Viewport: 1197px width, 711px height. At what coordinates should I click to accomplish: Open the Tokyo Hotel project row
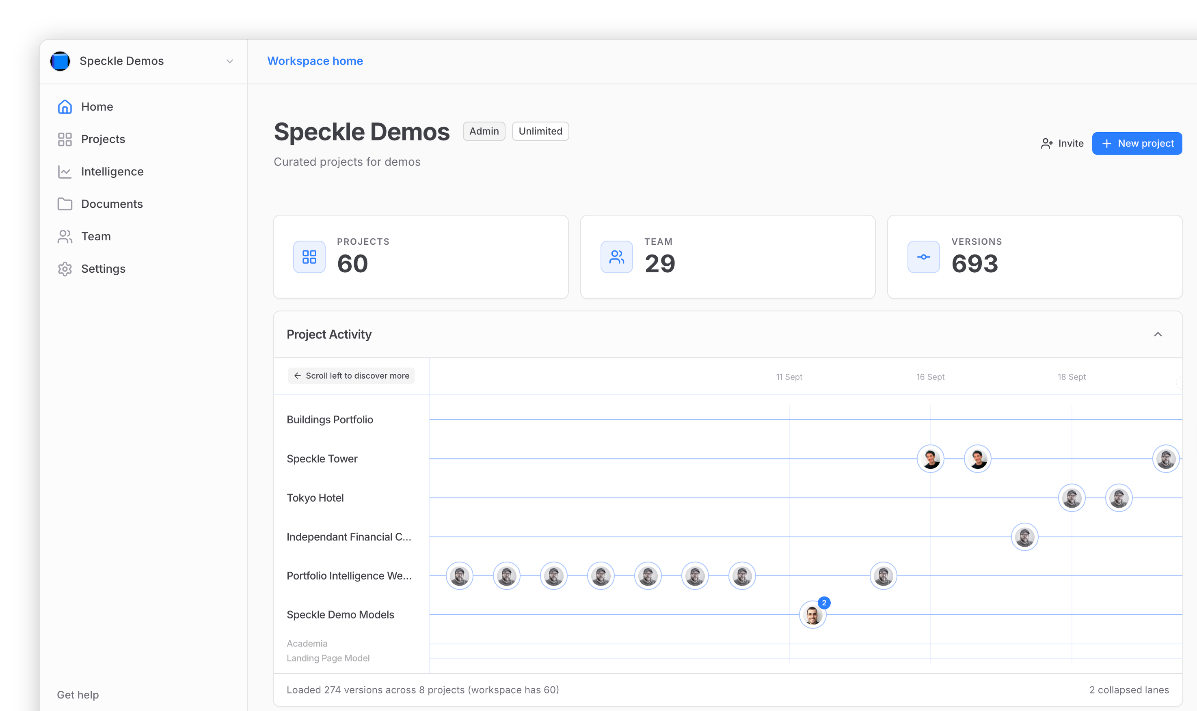click(315, 498)
